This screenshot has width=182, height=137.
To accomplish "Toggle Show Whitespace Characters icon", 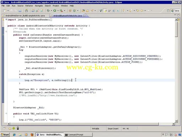I will click(x=118, y=11).
